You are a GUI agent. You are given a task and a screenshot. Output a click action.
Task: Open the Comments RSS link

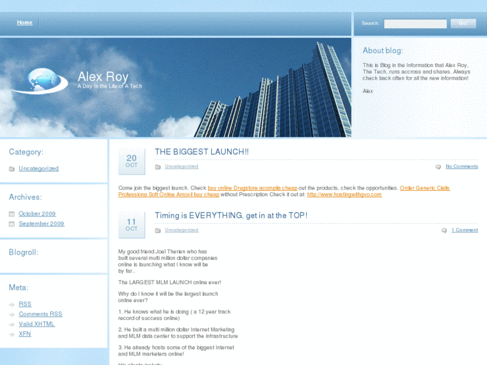pyautogui.click(x=40, y=314)
